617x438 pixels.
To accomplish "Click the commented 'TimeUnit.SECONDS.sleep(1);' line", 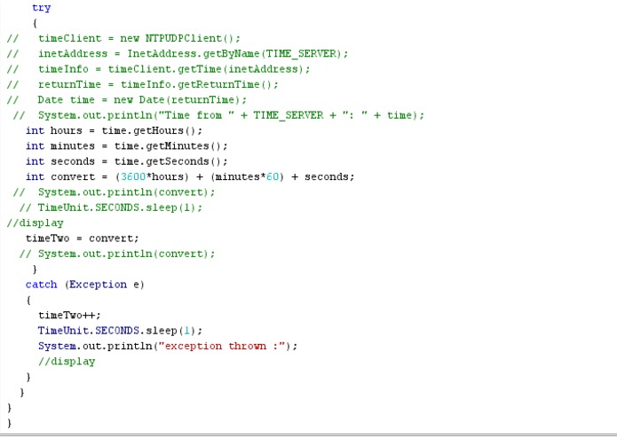I will pyautogui.click(x=111, y=207).
